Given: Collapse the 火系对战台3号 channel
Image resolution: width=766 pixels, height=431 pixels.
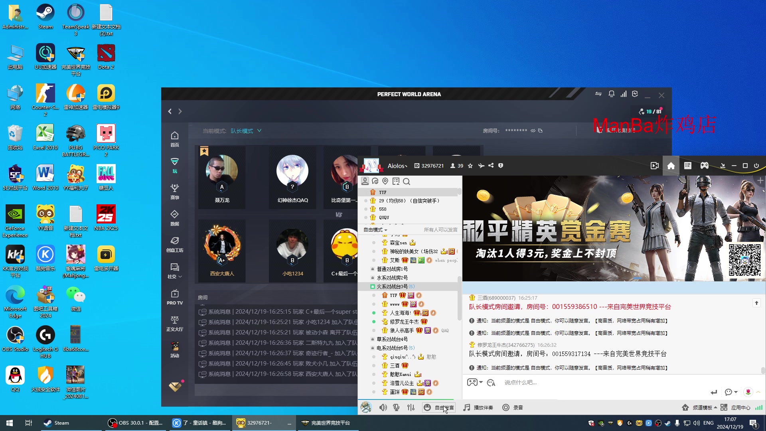Looking at the screenshot, I should [373, 287].
